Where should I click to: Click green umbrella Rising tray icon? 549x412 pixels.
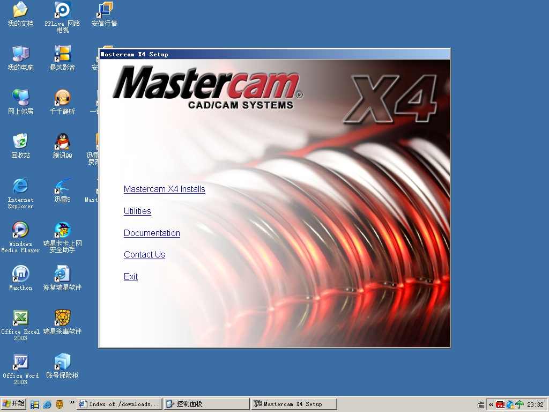tap(520, 404)
